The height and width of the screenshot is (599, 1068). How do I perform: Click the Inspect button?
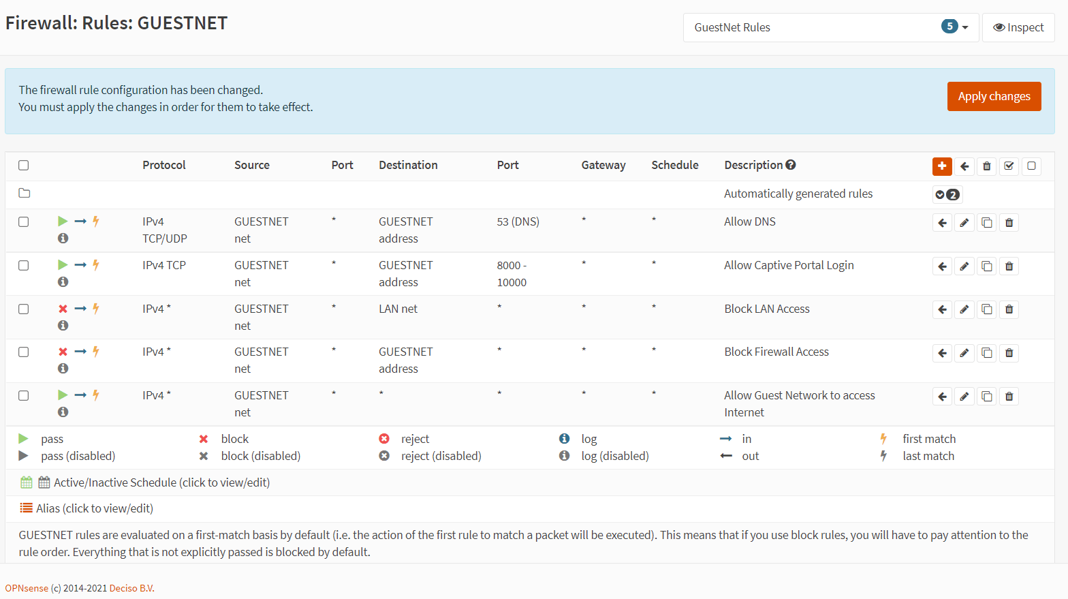pyautogui.click(x=1018, y=28)
